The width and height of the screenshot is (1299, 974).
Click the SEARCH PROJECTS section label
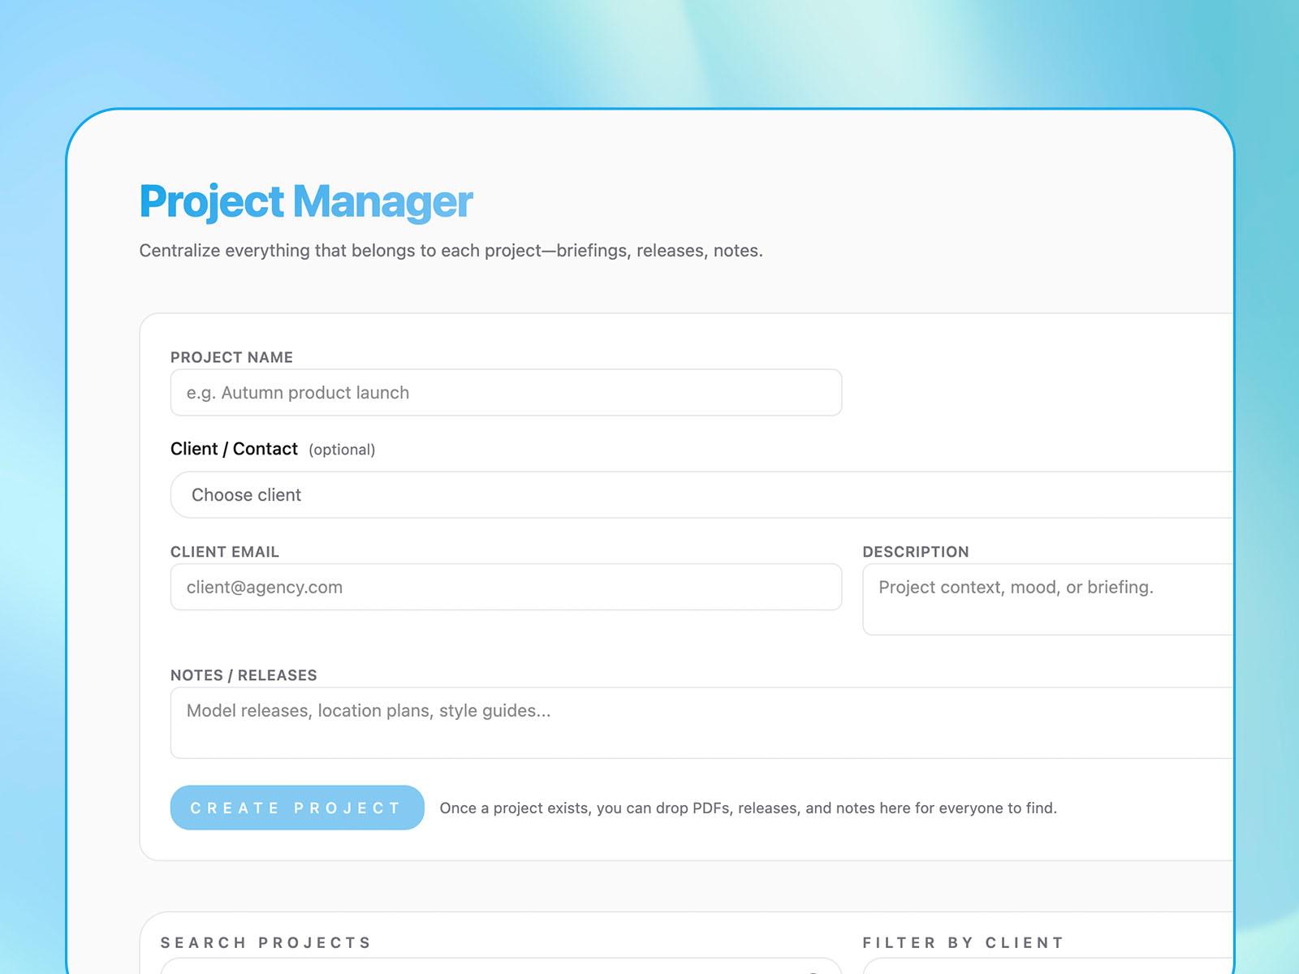[265, 943]
